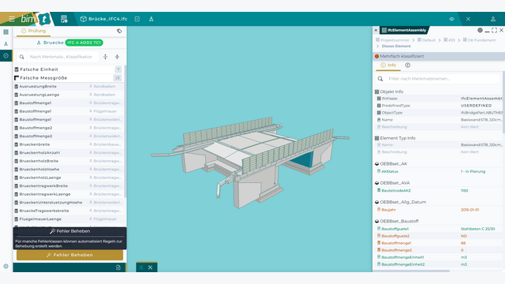
Task: Click the round settings icon in properties header
Action: pos(480,30)
